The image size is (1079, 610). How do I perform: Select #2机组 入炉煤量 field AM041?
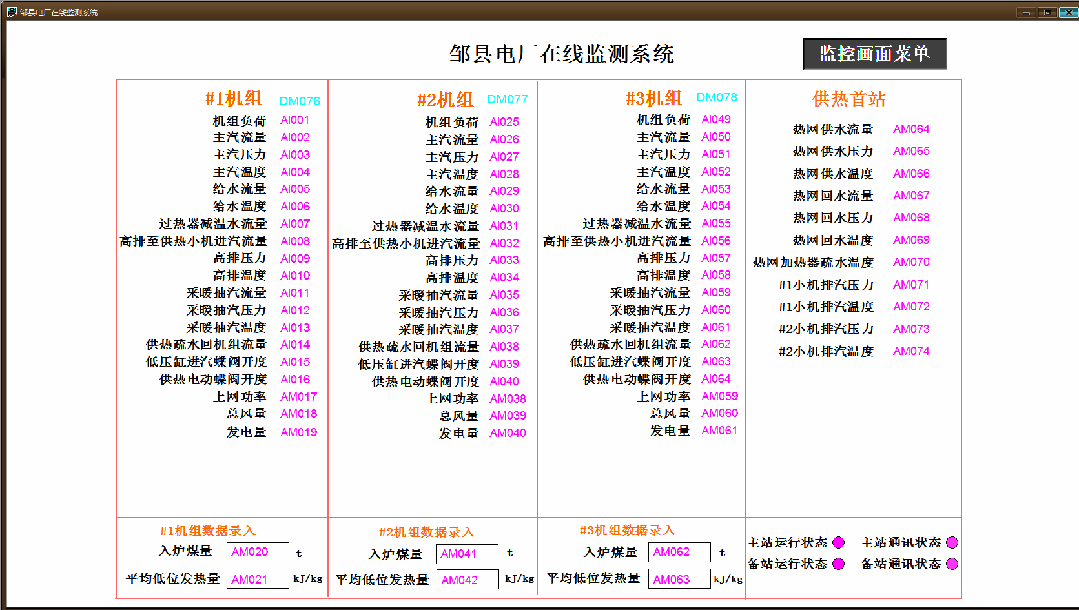[x=467, y=554]
